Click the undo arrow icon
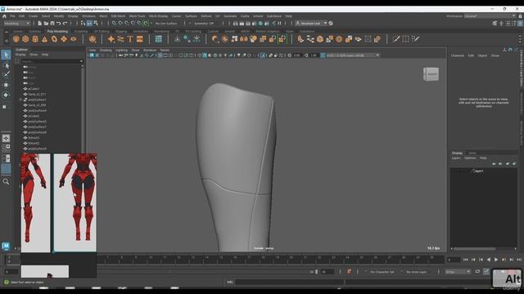 59,24
